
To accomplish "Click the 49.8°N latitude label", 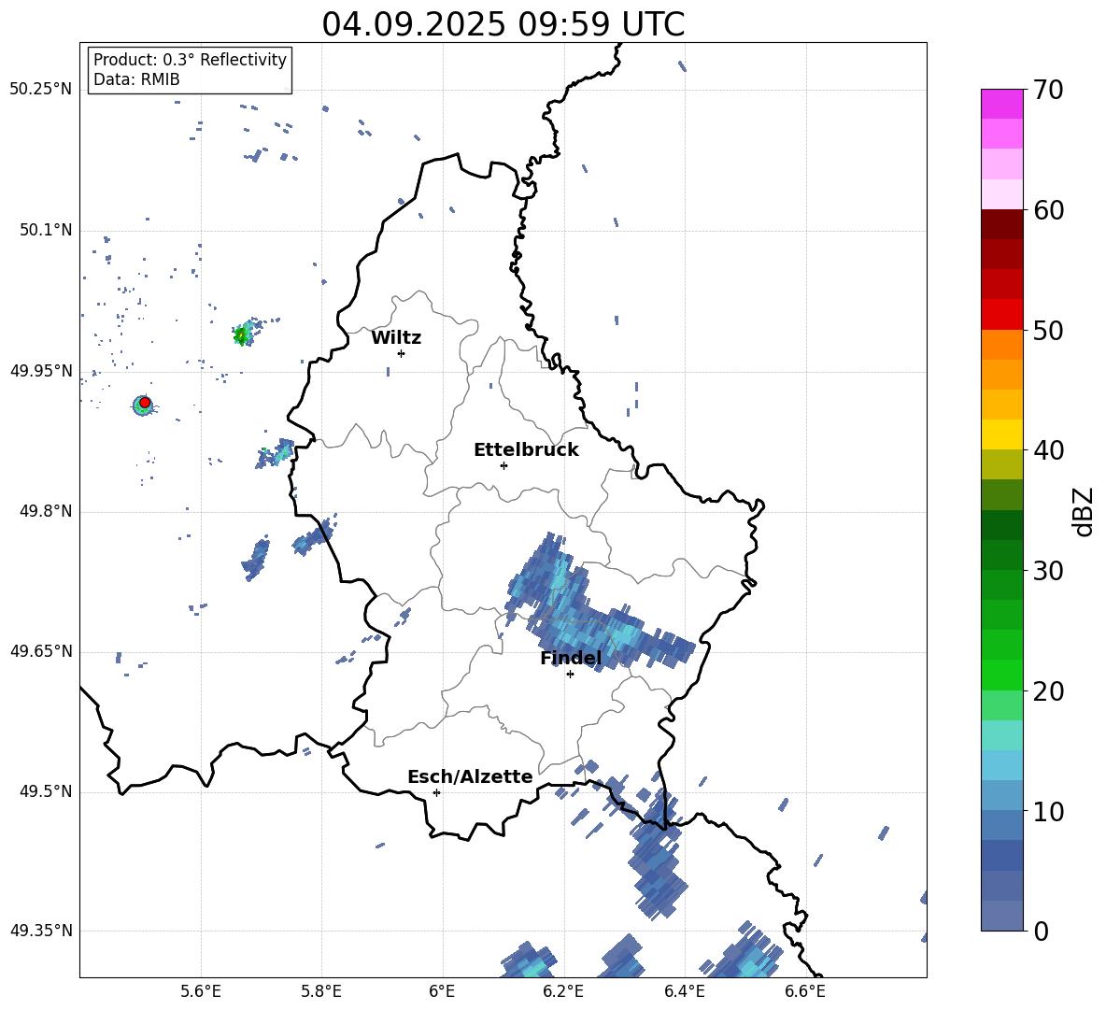I will coord(46,511).
